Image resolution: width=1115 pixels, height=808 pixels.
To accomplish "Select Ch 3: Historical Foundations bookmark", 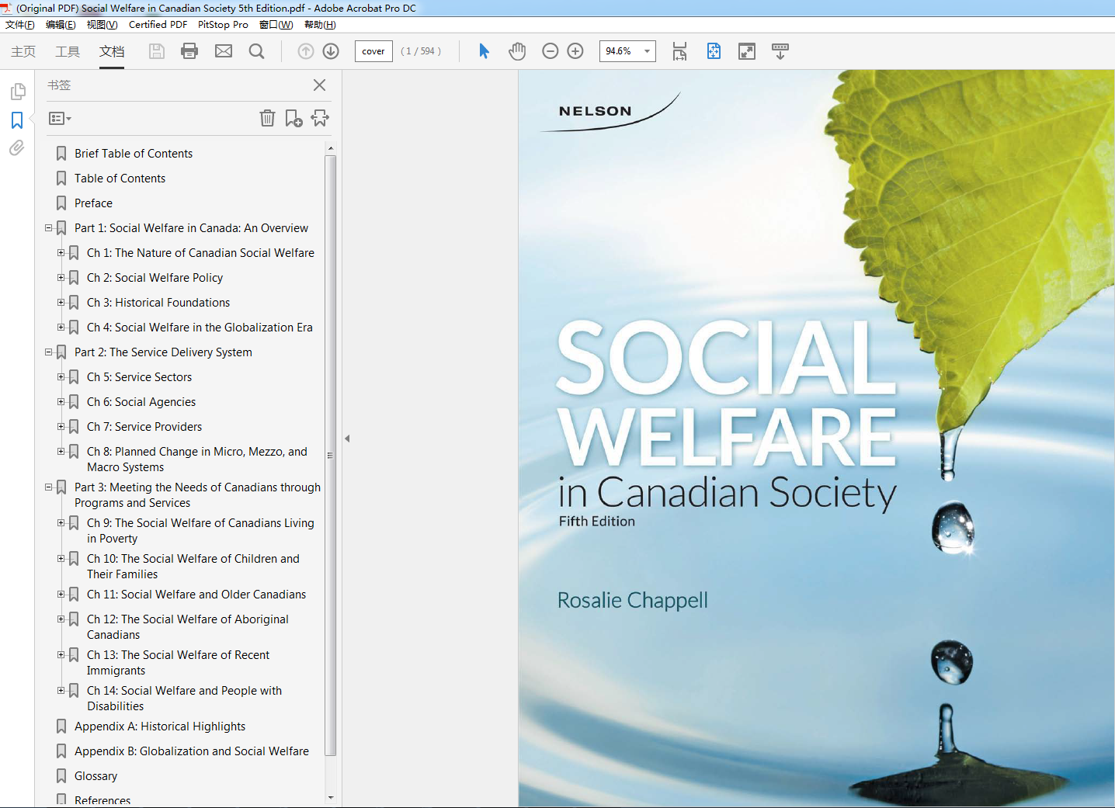I will point(158,303).
